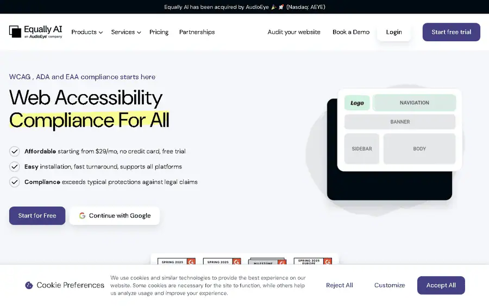The height and width of the screenshot is (306, 489).
Task: Click the Login button
Action: 394,32
